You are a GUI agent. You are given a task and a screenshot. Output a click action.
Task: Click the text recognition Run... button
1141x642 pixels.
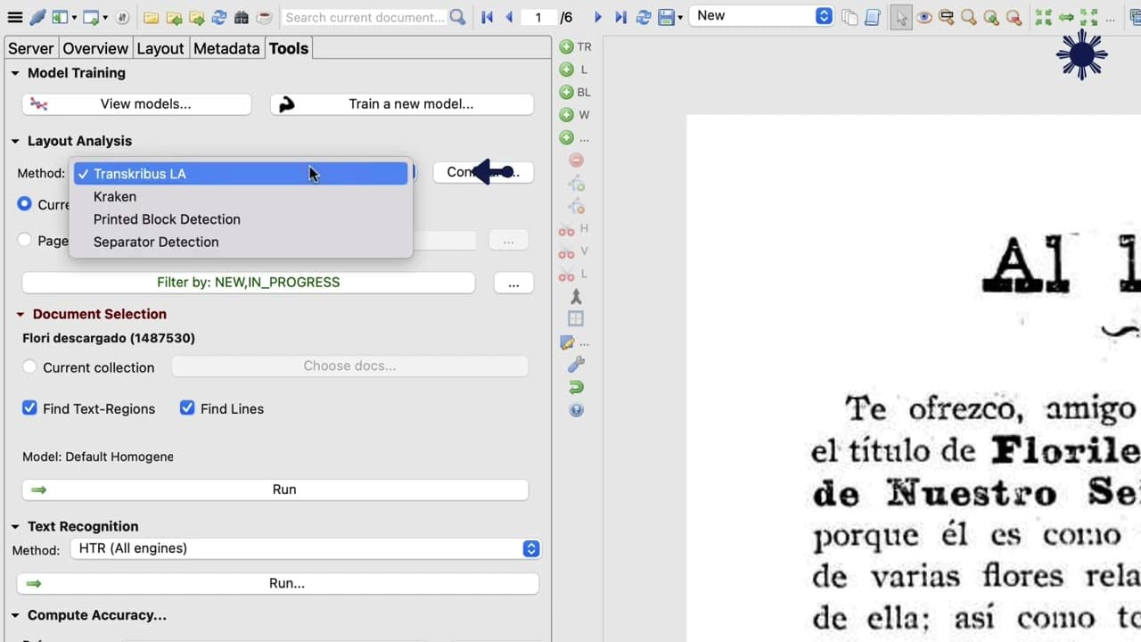click(x=278, y=583)
